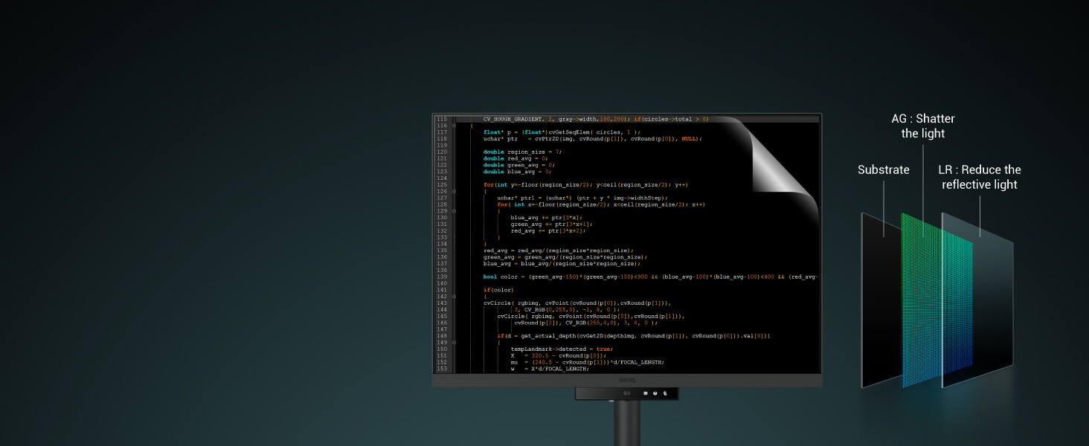Click the "LR : Reduce the reflective light" label
The height and width of the screenshot is (446, 1089).
pyautogui.click(x=979, y=177)
